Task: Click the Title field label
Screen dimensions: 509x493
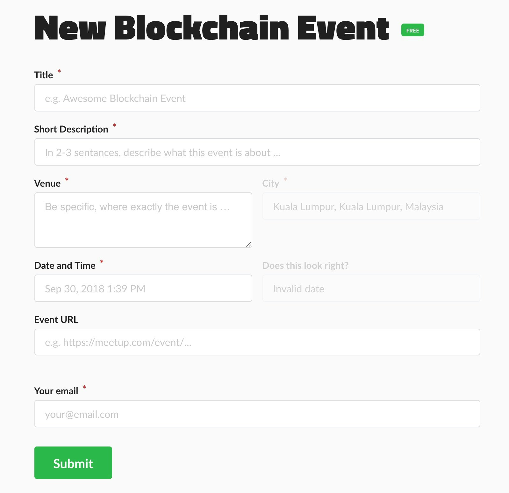Action: (44, 75)
